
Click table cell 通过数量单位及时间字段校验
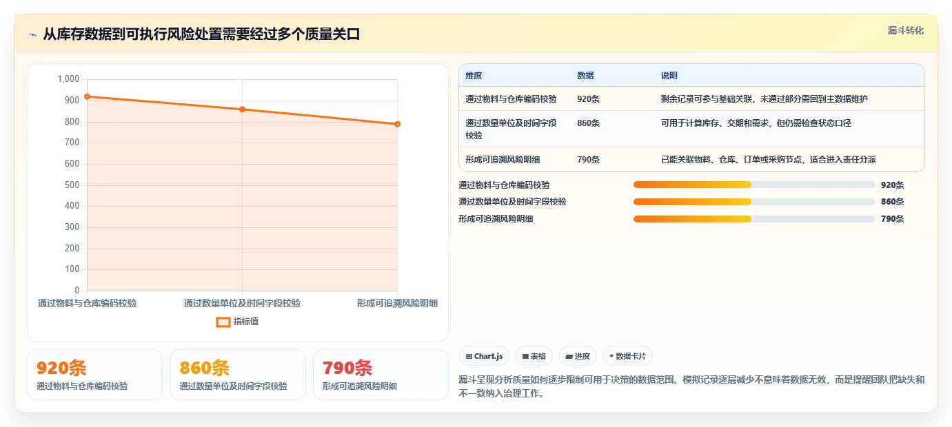[x=511, y=129]
